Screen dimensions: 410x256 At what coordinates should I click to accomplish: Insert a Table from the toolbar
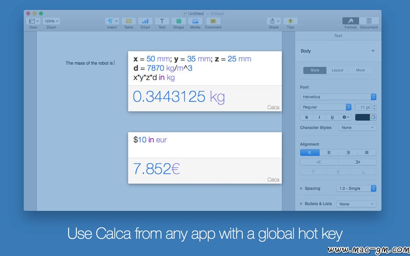click(x=129, y=21)
